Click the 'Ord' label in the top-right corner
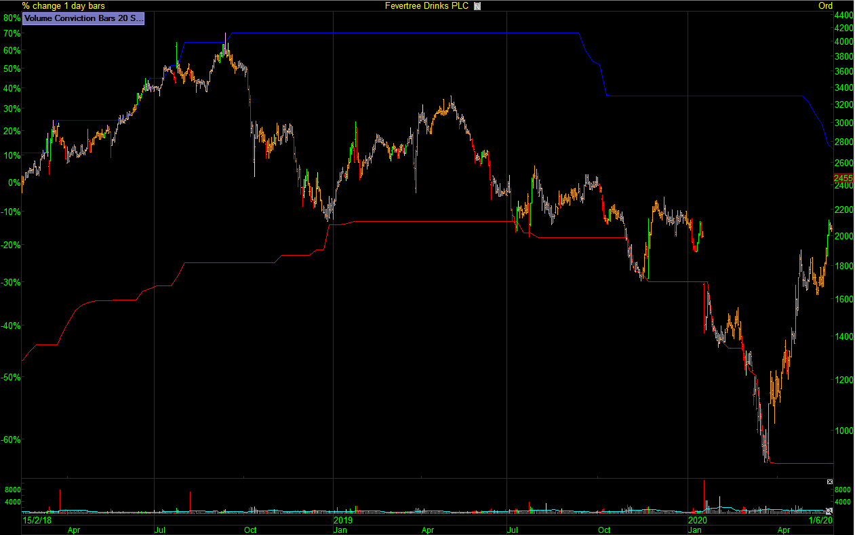 [x=825, y=6]
